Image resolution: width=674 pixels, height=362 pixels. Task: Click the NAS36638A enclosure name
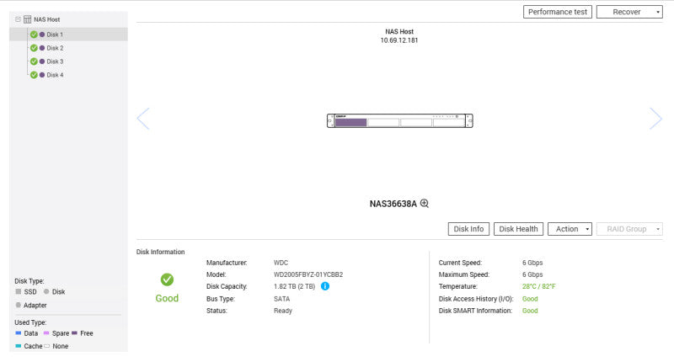pyautogui.click(x=393, y=204)
